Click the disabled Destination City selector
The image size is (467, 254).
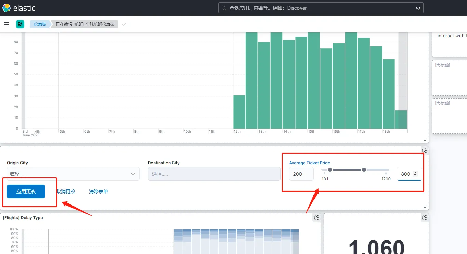(x=214, y=174)
